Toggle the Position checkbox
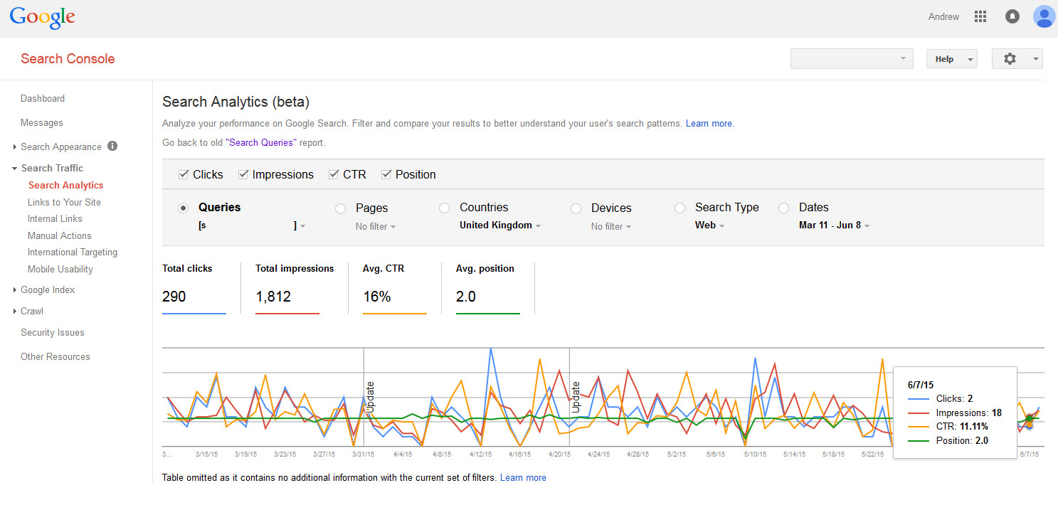Viewport: 1058px width, 505px height. 386,174
